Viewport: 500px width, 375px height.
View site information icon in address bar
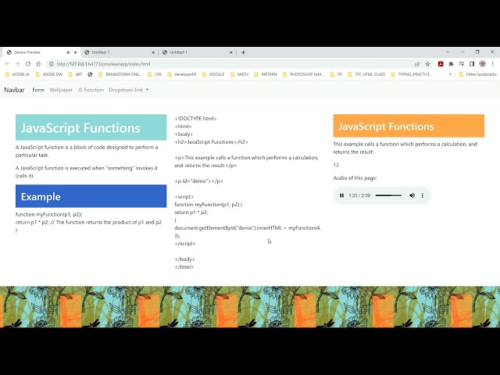click(51, 64)
